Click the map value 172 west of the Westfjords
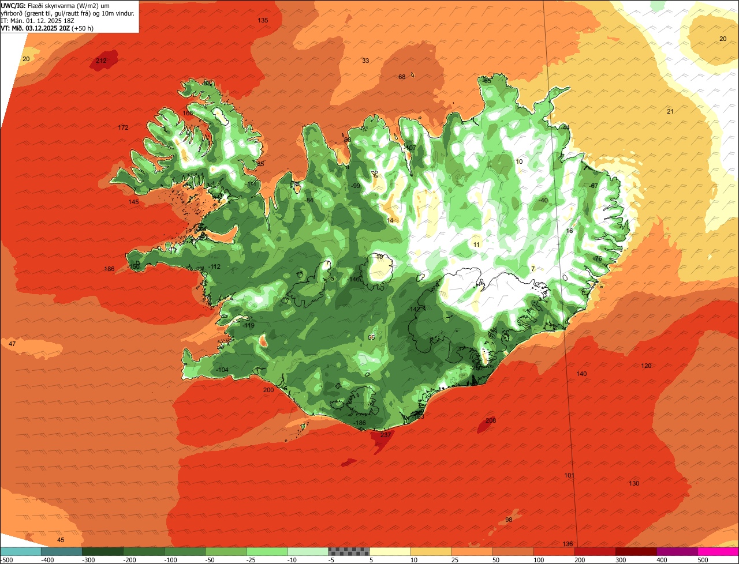 click(123, 127)
